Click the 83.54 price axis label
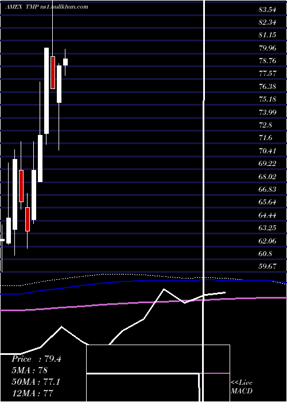This screenshot has height=402, width=287. click(x=267, y=10)
